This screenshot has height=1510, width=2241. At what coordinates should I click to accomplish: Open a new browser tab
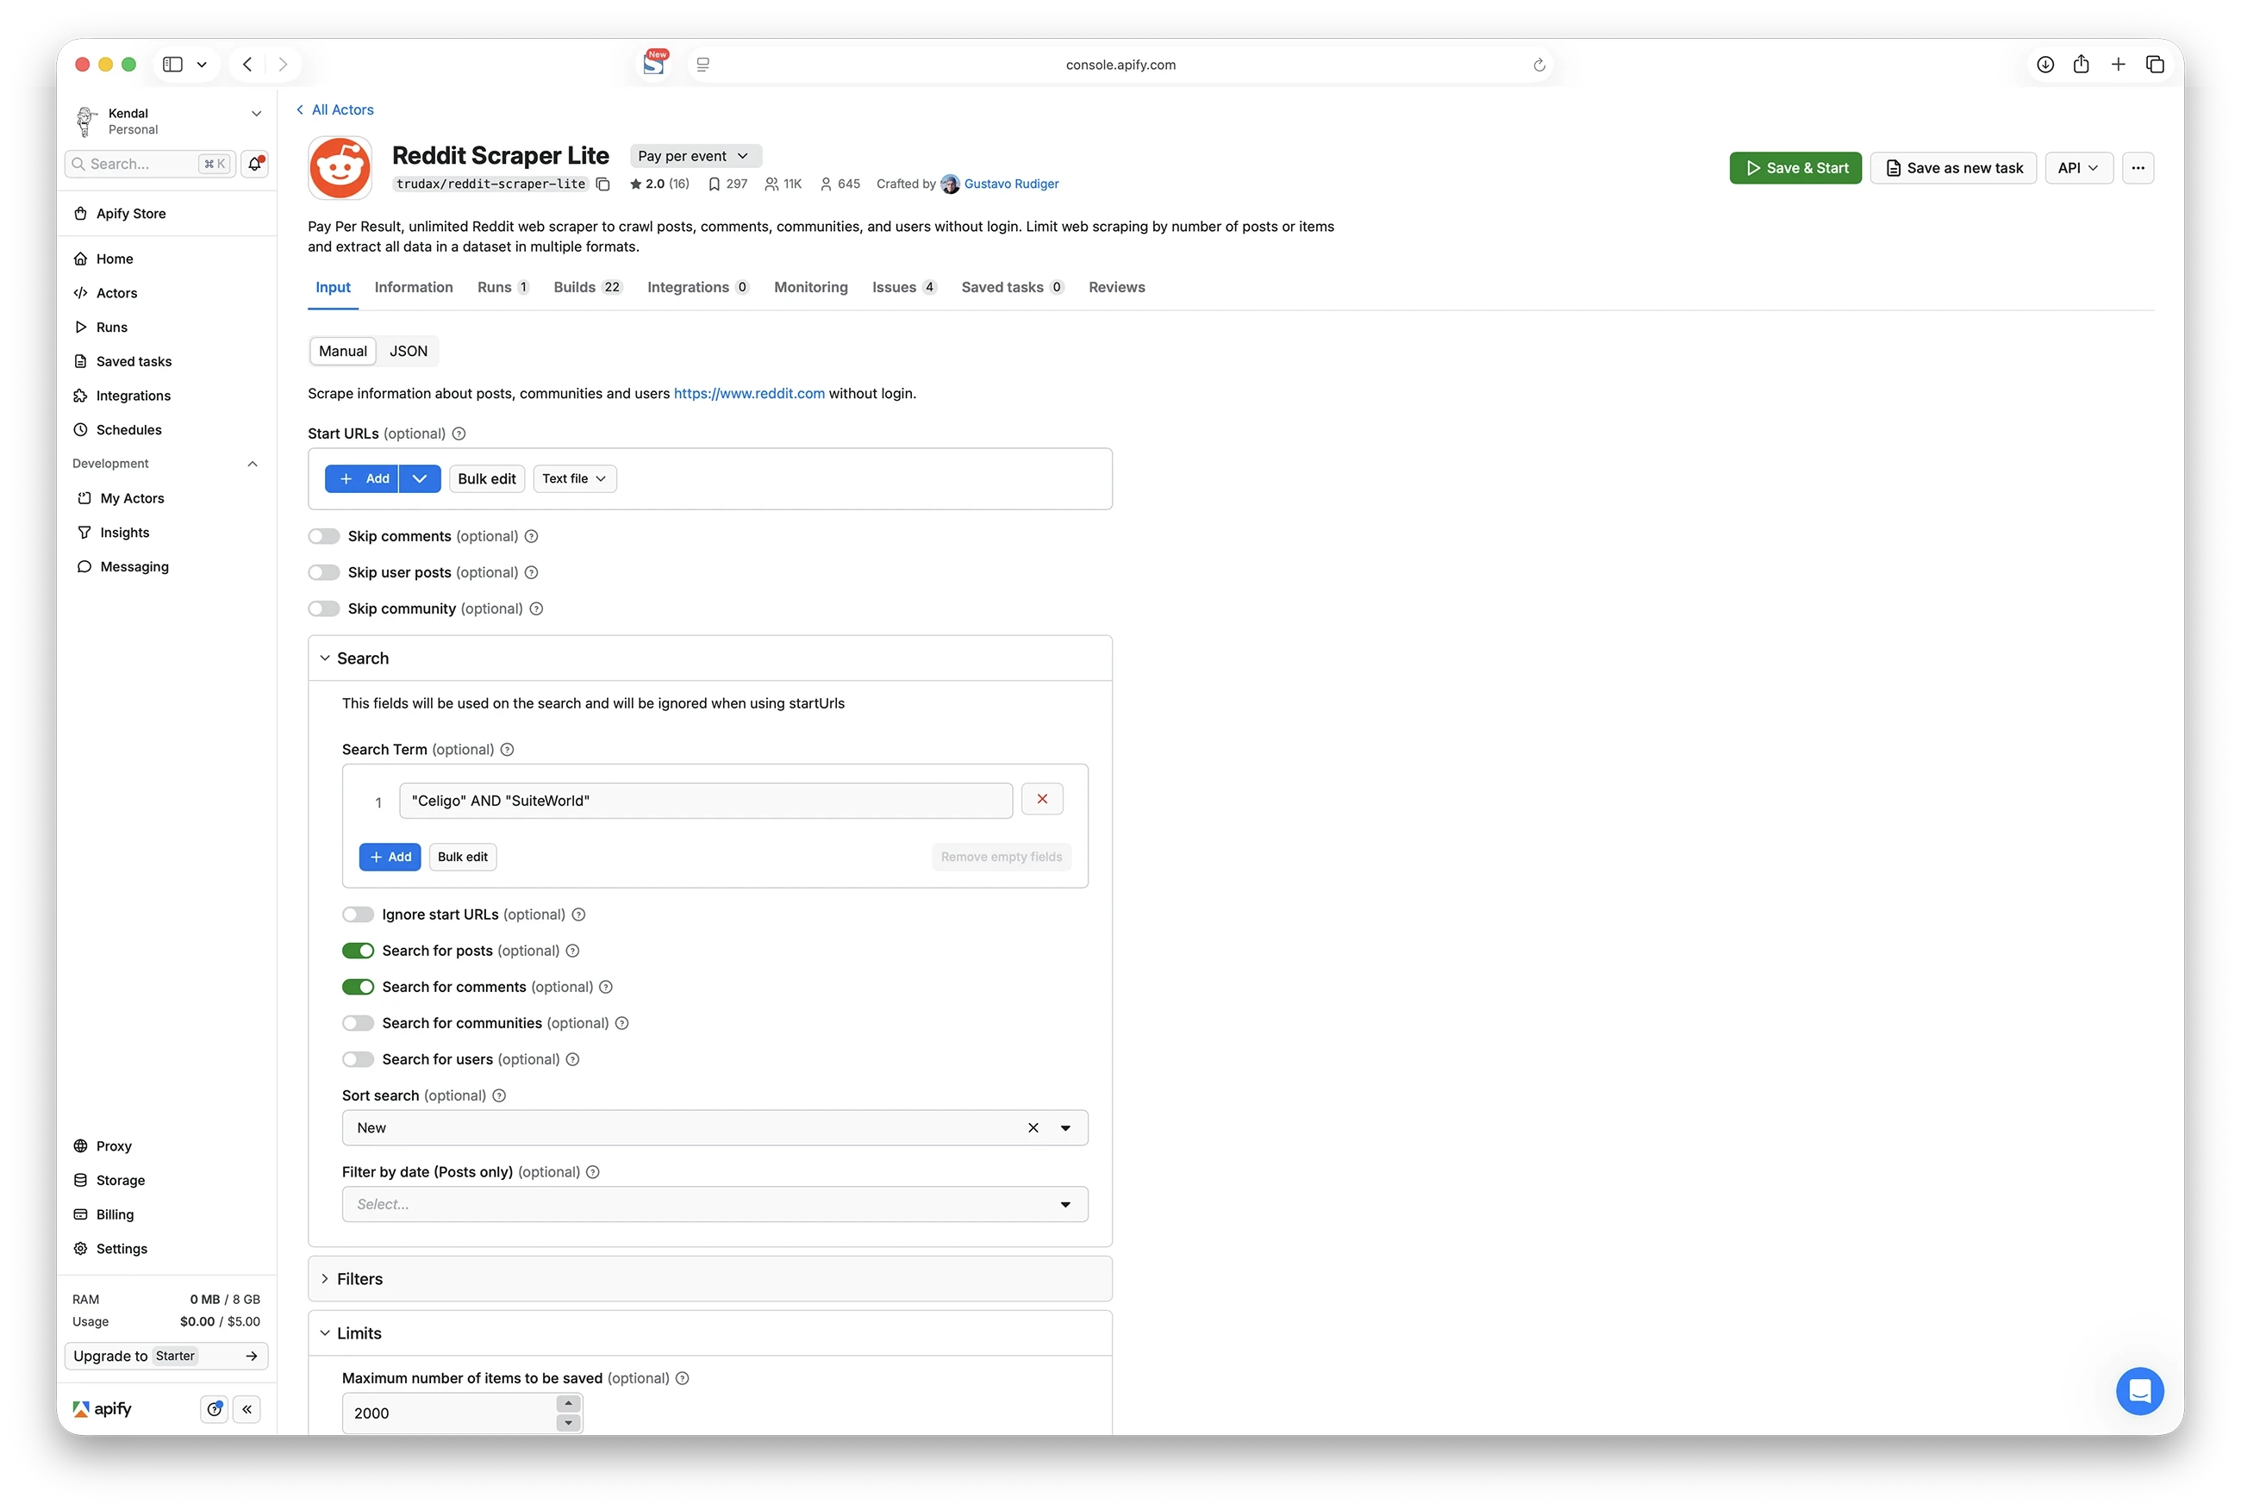(x=2118, y=65)
